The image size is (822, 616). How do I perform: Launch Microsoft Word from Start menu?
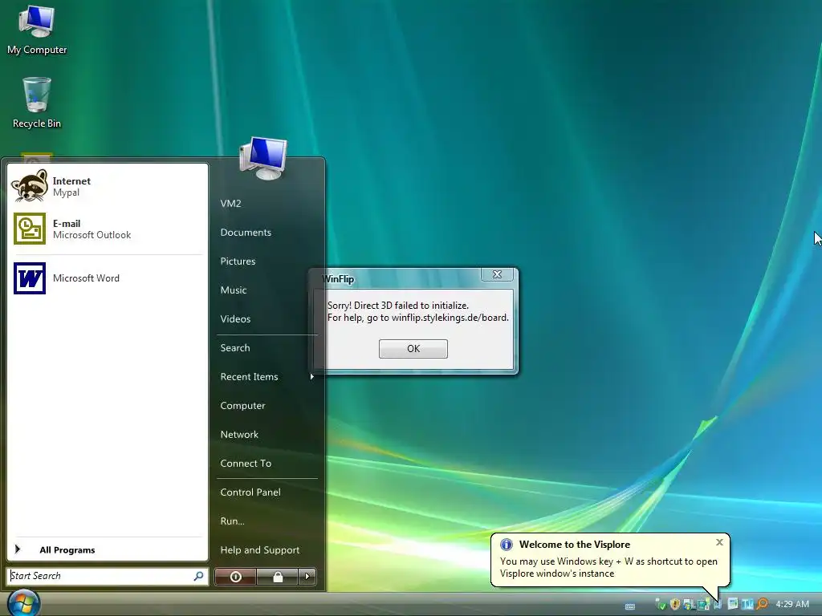[107, 278]
